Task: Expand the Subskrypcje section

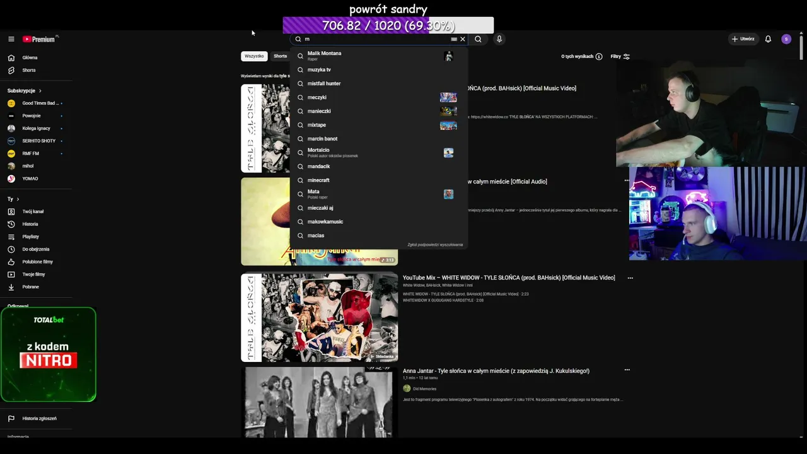Action: click(25, 91)
